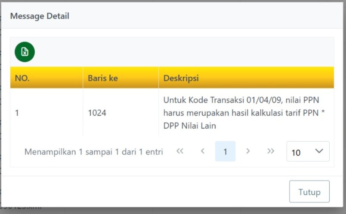Sort by Deskripsi column header
Viewport: 346px width, 214px height.
(246, 78)
